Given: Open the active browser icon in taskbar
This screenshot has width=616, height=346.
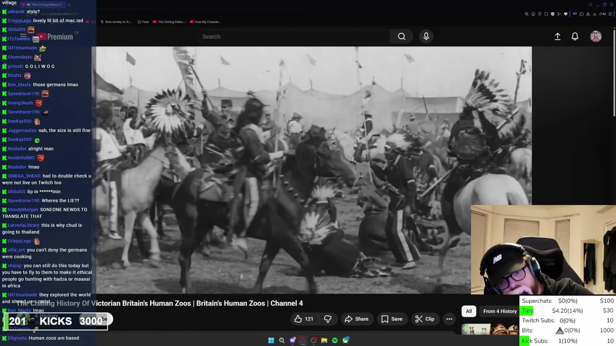Looking at the screenshot, I should click(303, 340).
